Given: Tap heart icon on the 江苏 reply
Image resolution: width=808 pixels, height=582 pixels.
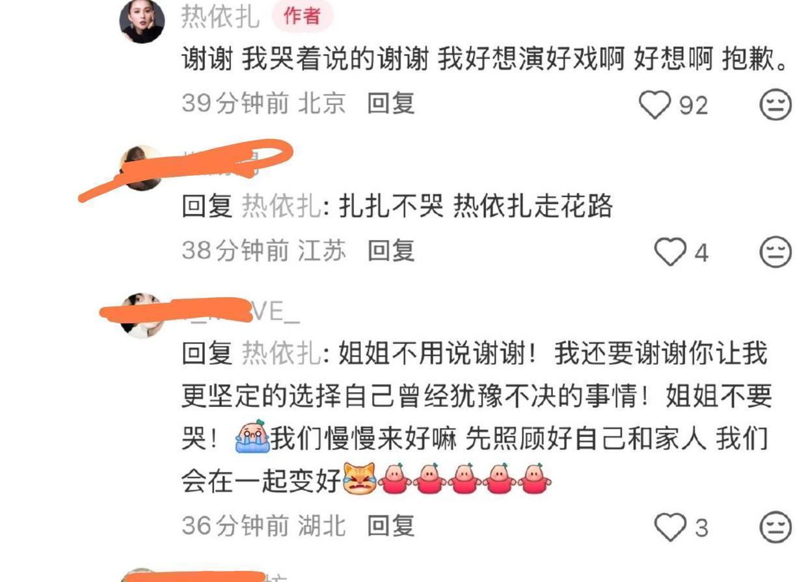Looking at the screenshot, I should [x=670, y=252].
